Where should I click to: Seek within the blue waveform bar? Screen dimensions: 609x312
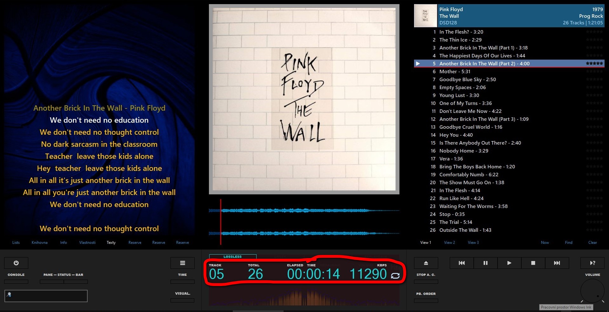click(x=304, y=222)
